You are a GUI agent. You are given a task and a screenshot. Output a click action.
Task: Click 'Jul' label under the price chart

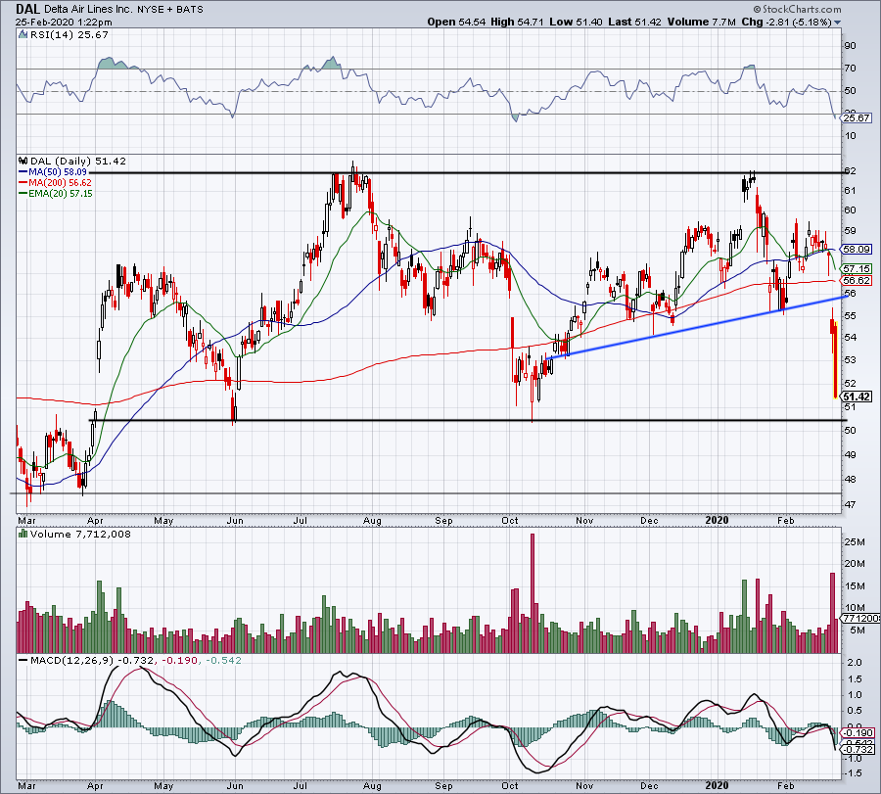[x=301, y=520]
